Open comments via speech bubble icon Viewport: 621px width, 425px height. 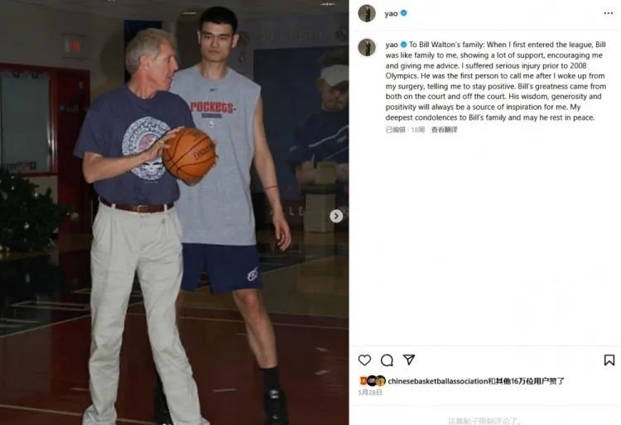pos(387,360)
